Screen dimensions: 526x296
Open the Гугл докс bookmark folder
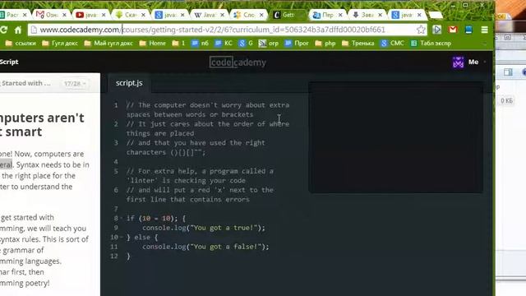[x=60, y=44]
